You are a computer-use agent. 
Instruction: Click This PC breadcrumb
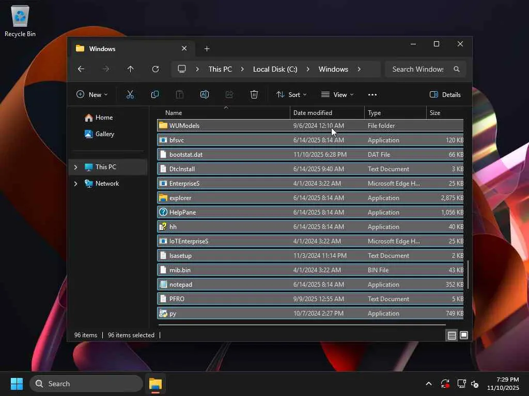click(x=220, y=69)
